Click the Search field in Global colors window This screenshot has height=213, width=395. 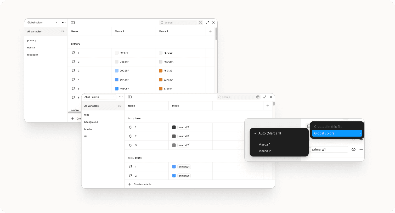coord(179,23)
